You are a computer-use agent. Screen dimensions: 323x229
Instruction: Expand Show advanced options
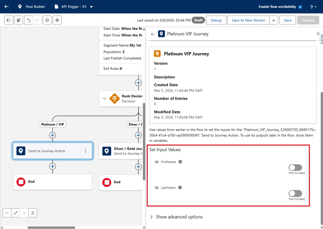point(176,217)
